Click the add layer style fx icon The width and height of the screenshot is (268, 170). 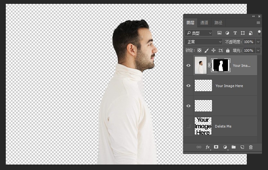point(208,147)
